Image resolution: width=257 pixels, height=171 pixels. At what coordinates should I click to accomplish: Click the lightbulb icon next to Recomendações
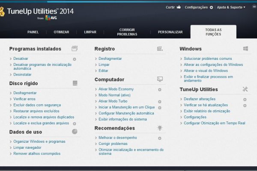pos(160,128)
